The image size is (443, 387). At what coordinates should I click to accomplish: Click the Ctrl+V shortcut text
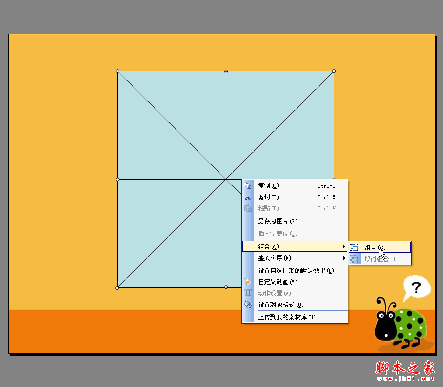tap(326, 208)
